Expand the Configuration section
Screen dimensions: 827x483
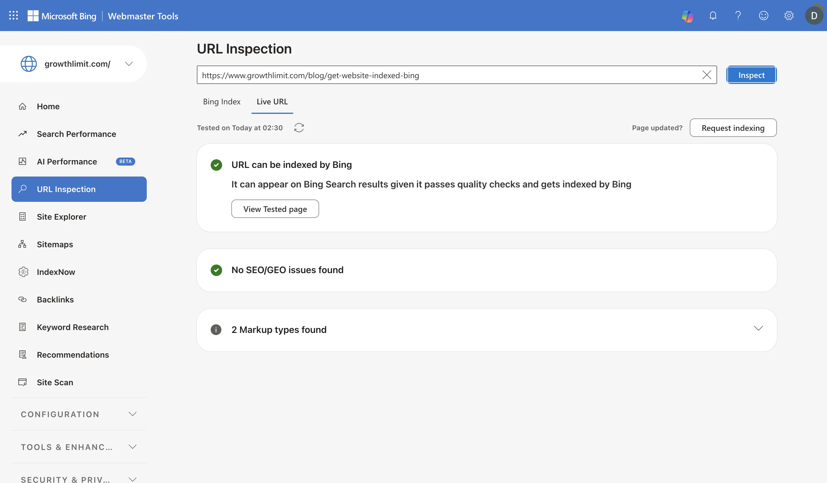79,414
